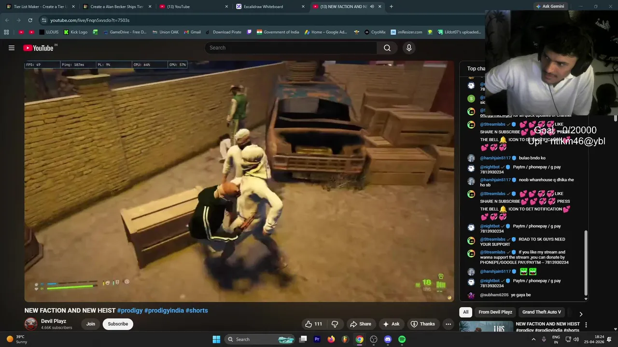The image size is (618, 347).
Task: Open more actions ellipsis under video
Action: click(448, 324)
